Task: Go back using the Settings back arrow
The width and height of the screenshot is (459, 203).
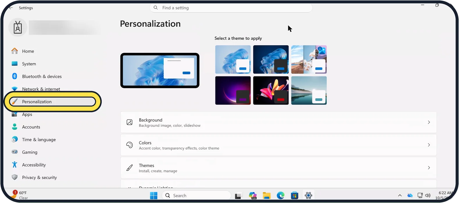Action: 10,8
